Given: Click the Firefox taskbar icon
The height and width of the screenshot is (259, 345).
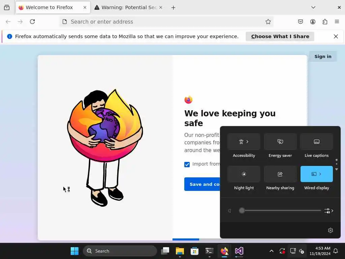Looking at the screenshot, I should (x=224, y=251).
